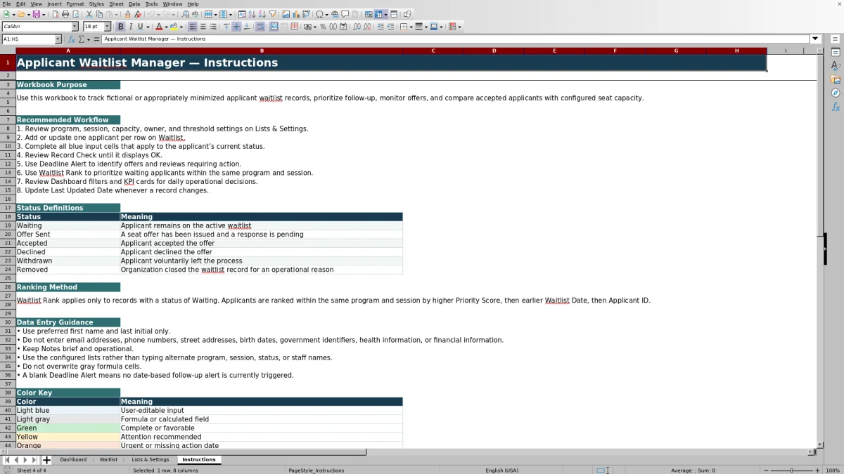Switch to the Dashboard sheet tab
844x474 pixels.
coord(73,460)
